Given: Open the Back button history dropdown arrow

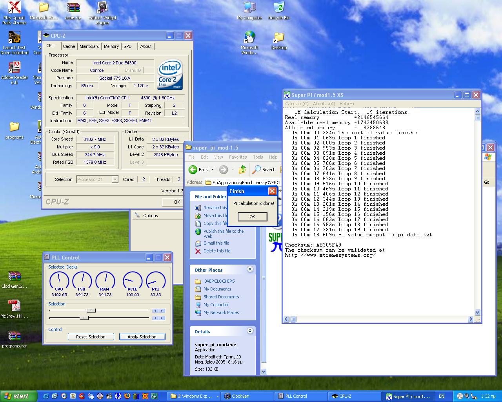Looking at the screenshot, I should [213, 170].
